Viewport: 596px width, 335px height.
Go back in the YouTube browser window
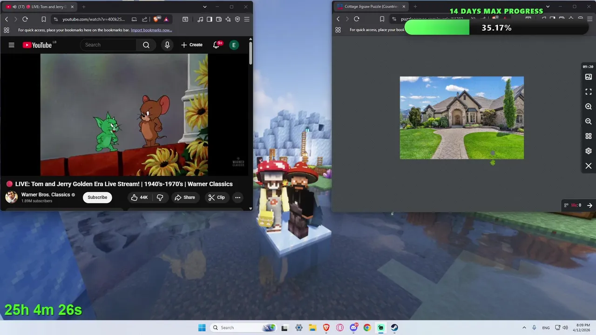[7, 19]
